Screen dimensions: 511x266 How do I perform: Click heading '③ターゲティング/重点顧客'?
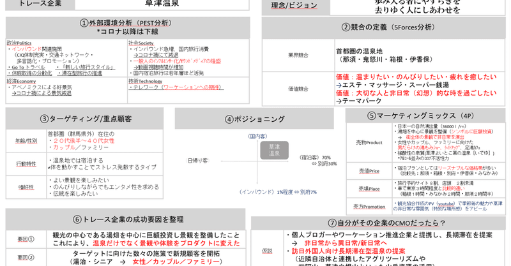[86, 119]
